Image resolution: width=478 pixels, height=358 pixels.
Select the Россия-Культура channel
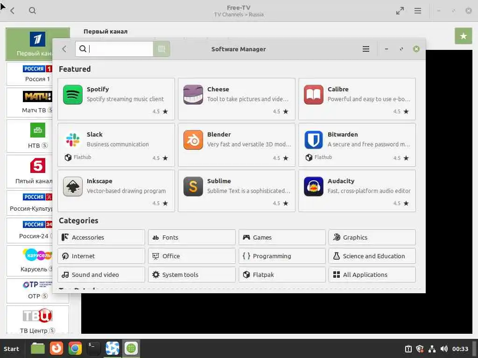pyautogui.click(x=29, y=202)
